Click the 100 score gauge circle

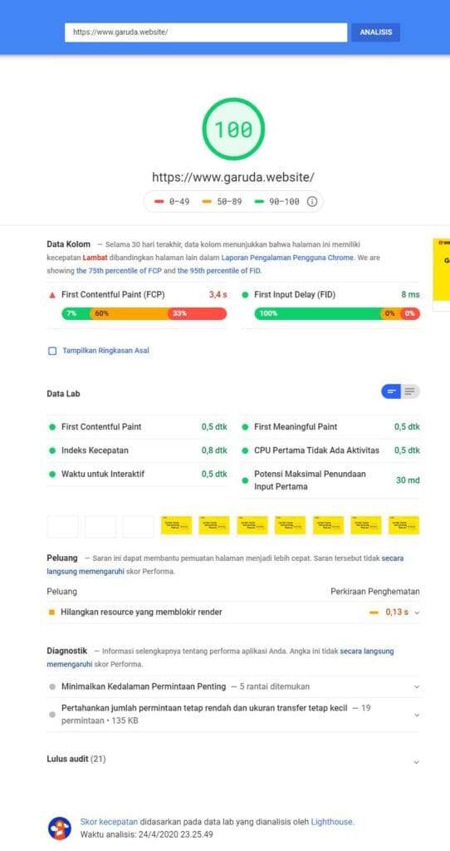click(x=233, y=129)
